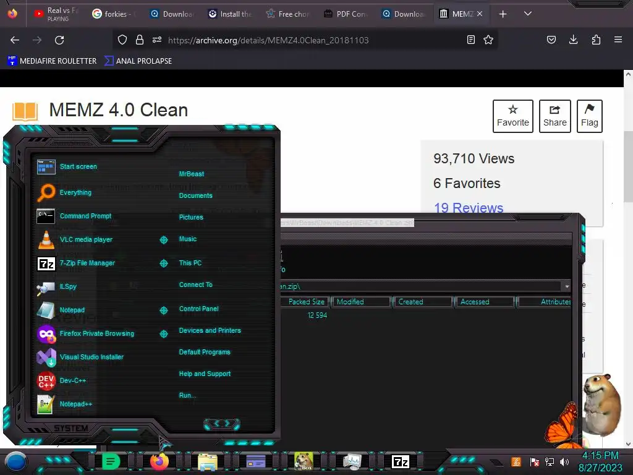The height and width of the screenshot is (475, 633).
Task: Open Default Programs entry
Action: tap(205, 352)
